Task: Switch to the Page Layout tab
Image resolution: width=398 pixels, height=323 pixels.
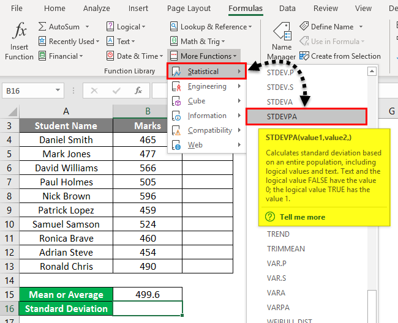Action: point(188,9)
